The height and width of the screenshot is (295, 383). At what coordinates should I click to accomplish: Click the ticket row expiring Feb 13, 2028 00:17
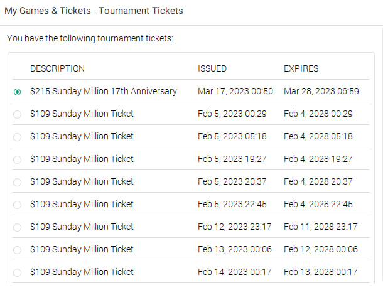[191, 272]
